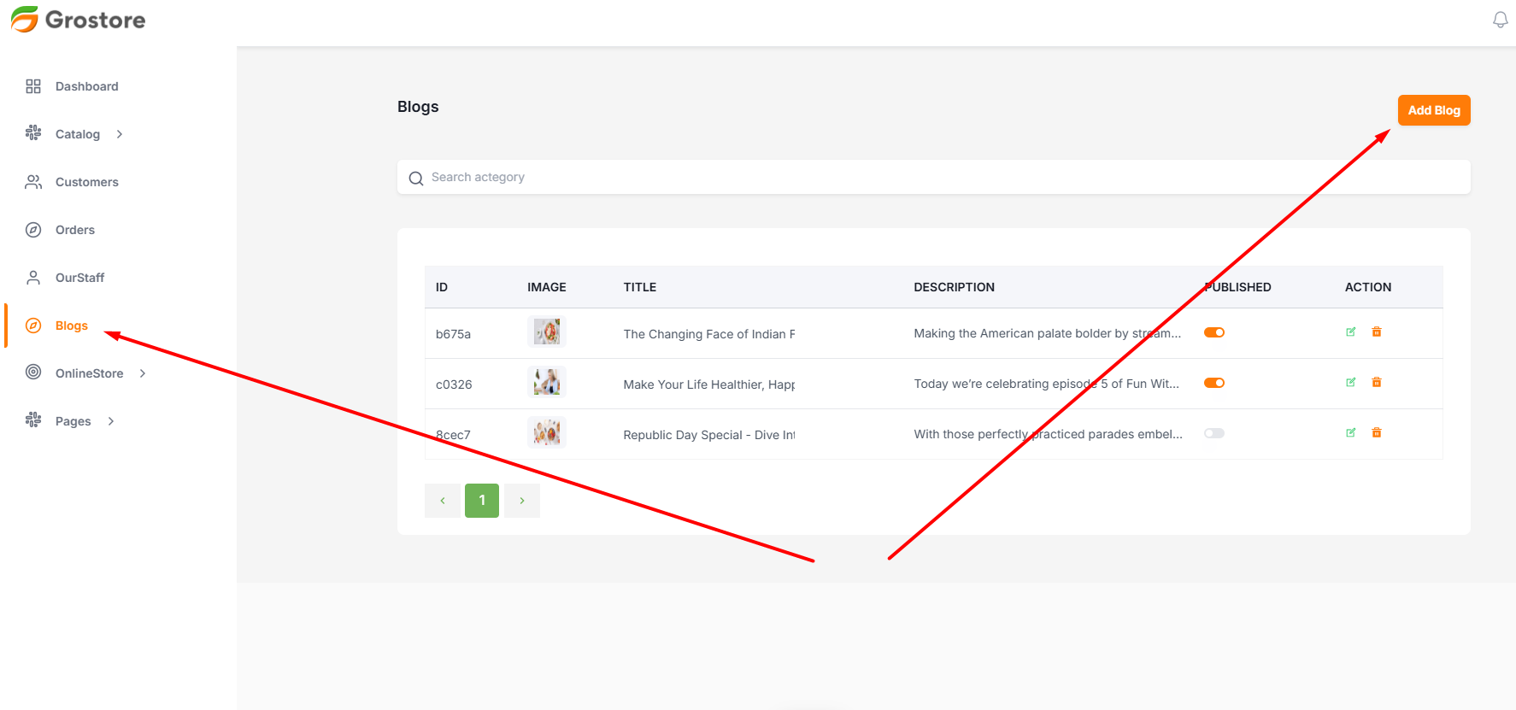Expand the Pages submenu chevron

[111, 421]
